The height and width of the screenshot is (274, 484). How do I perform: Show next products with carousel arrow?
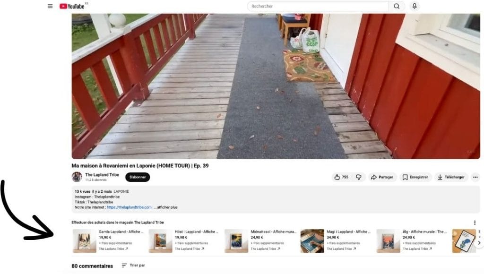479,243
